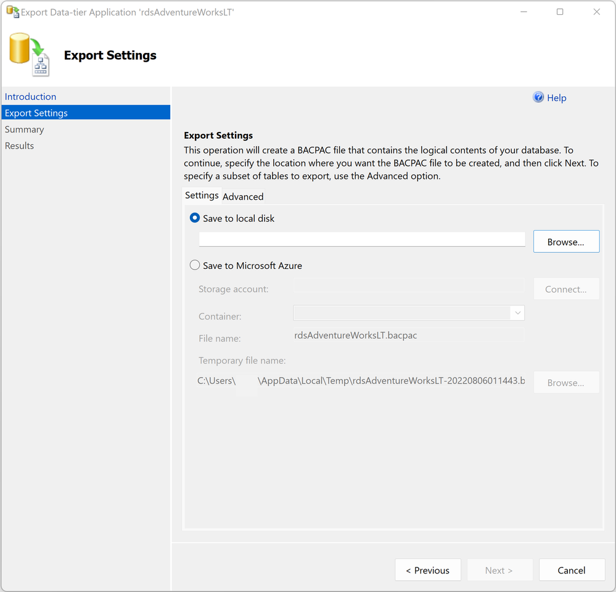This screenshot has width=616, height=592.
Task: Maximize the Export Data-tier Application window
Action: point(560,12)
